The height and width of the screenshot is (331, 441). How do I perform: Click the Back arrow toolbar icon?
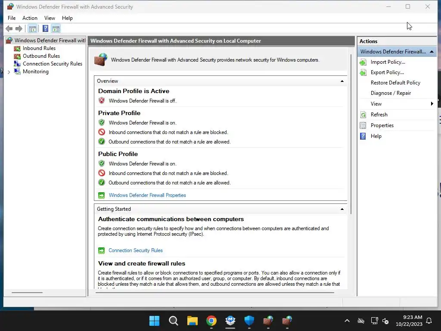pos(9,28)
